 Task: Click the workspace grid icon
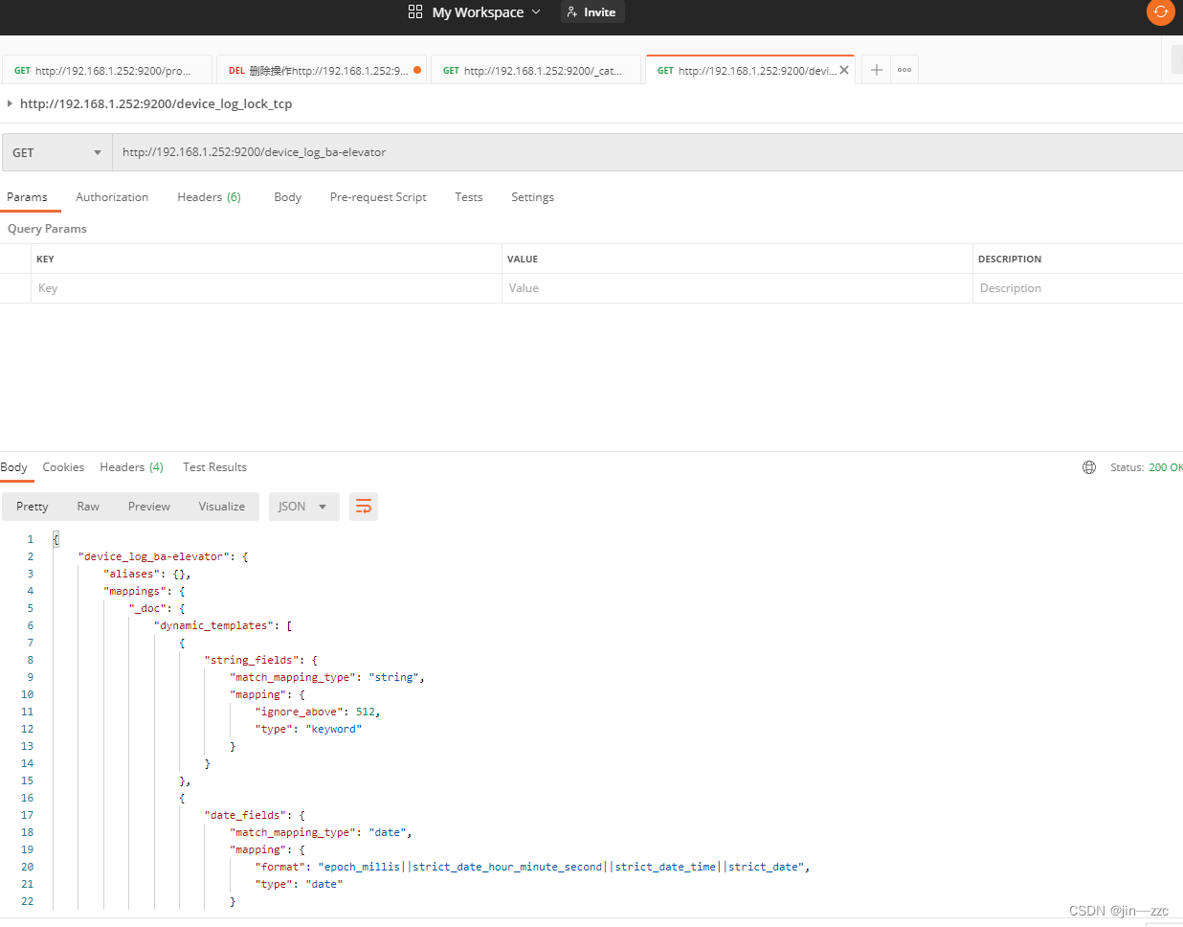point(415,12)
